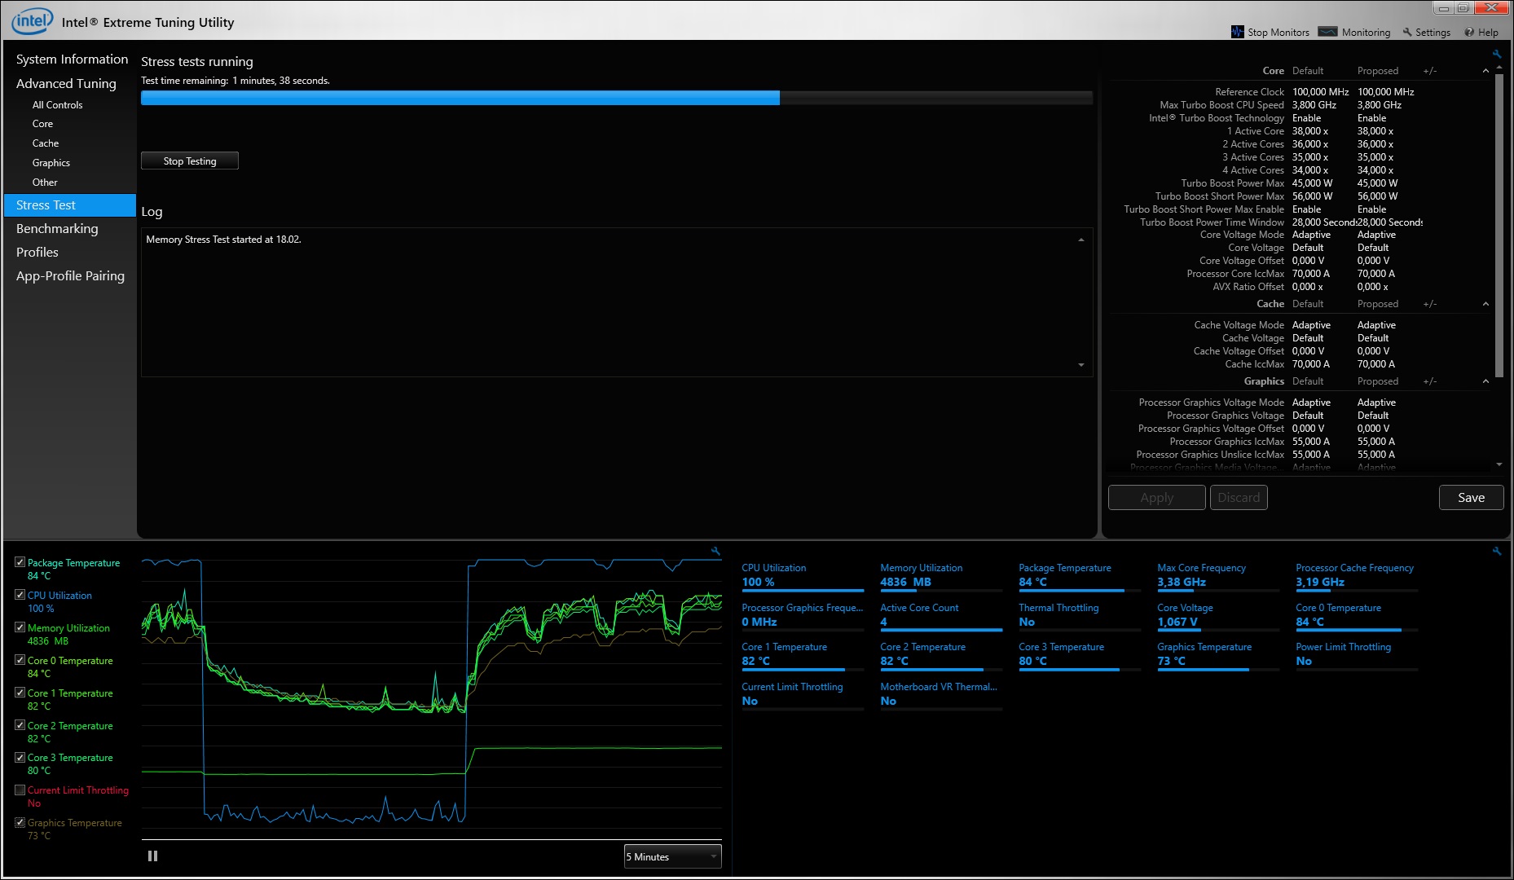Select All Controls under Advanced Tuning

pos(57,105)
